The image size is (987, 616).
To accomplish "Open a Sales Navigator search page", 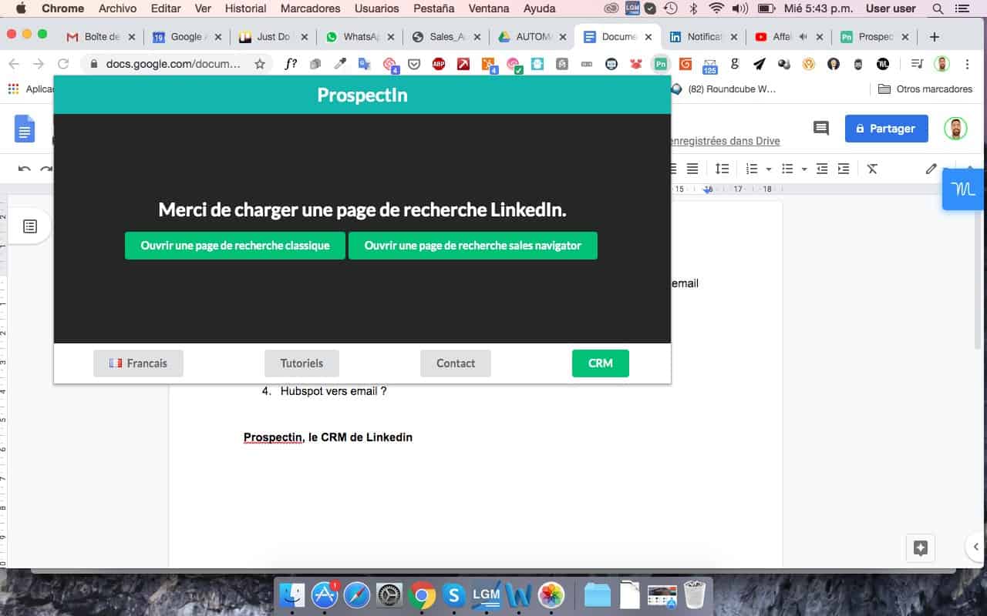I will pyautogui.click(x=473, y=246).
